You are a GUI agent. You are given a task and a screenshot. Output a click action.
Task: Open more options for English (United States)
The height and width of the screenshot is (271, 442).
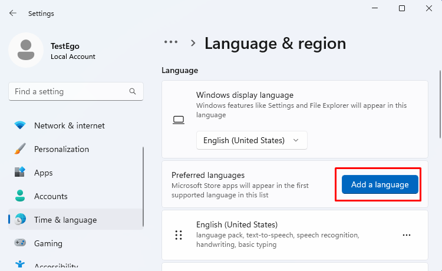[x=407, y=235]
